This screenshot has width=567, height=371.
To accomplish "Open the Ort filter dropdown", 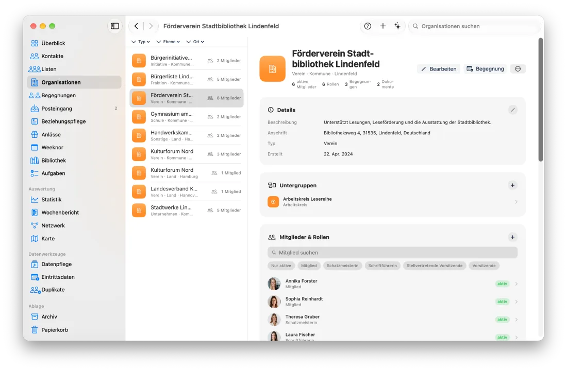I will tap(195, 42).
